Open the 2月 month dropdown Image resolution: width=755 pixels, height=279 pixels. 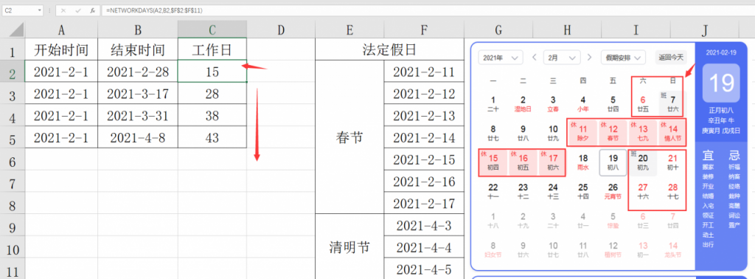pos(561,58)
